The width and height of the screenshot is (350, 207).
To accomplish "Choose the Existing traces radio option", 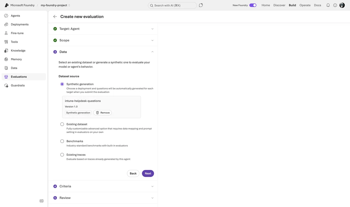I will (x=62, y=155).
